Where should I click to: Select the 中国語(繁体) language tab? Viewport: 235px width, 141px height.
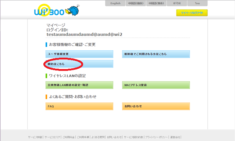coord(156,3)
